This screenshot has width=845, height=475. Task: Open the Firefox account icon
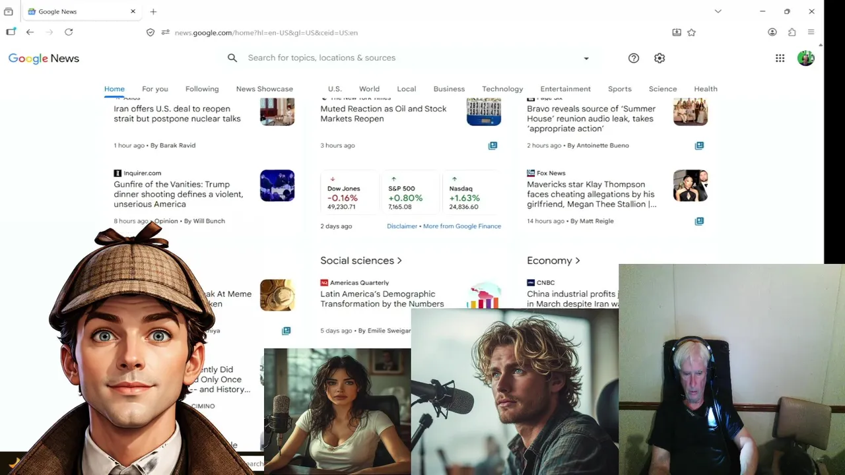coord(772,32)
